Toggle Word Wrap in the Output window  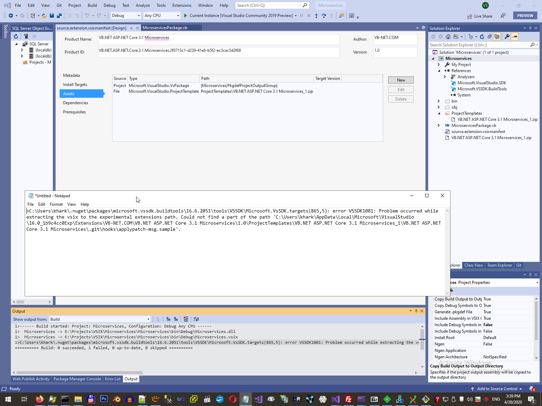click(196, 319)
